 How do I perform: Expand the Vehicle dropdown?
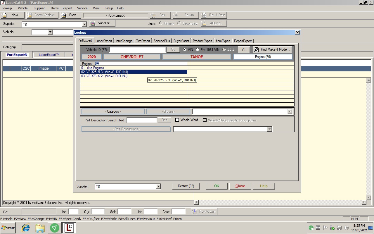point(50,32)
